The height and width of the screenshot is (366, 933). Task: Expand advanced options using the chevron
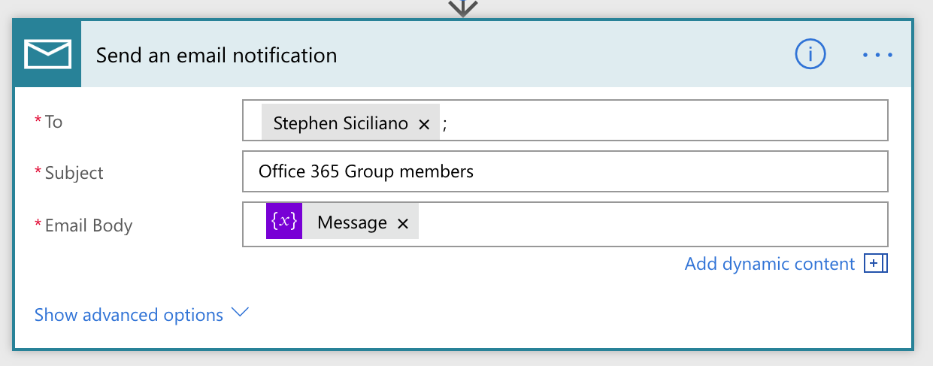coord(240,313)
